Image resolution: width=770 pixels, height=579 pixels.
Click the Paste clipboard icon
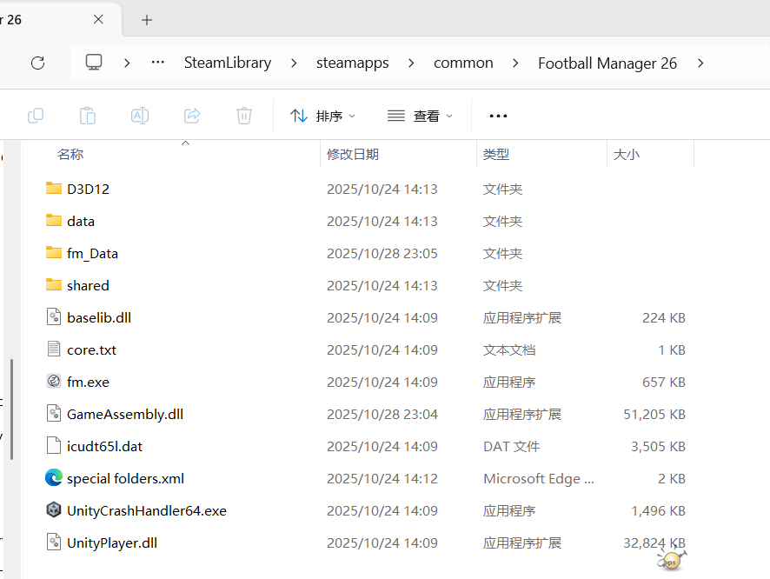click(x=88, y=116)
